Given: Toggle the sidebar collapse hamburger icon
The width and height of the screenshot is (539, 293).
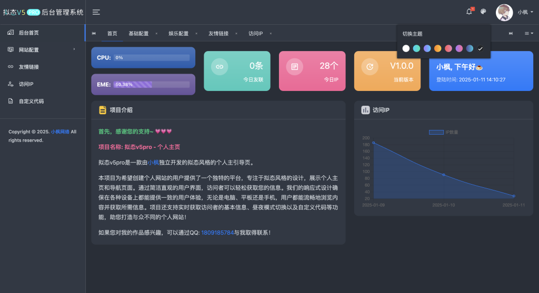Looking at the screenshot, I should click(96, 13).
